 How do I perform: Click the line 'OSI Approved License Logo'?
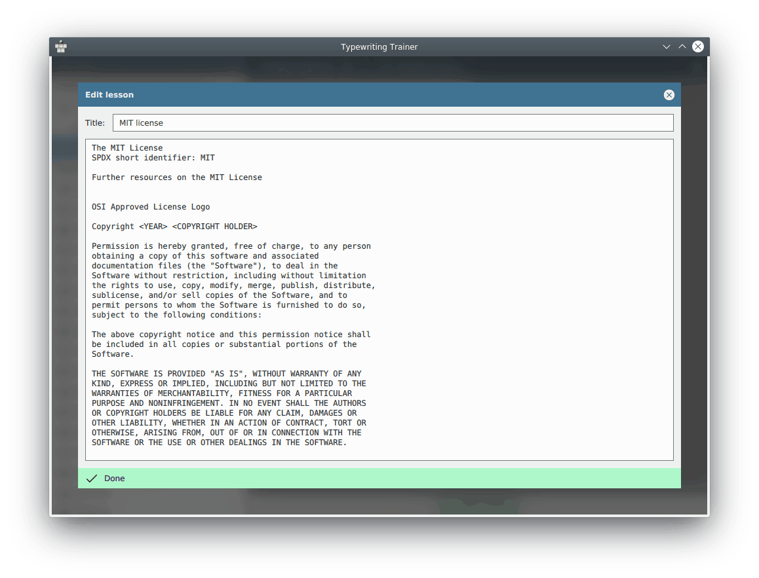(x=151, y=207)
